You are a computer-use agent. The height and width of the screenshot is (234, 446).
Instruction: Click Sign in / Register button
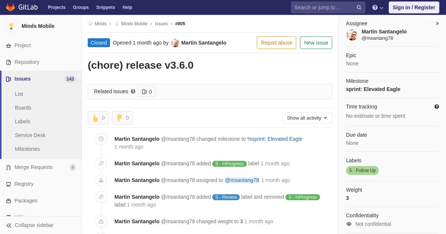(x=414, y=7)
